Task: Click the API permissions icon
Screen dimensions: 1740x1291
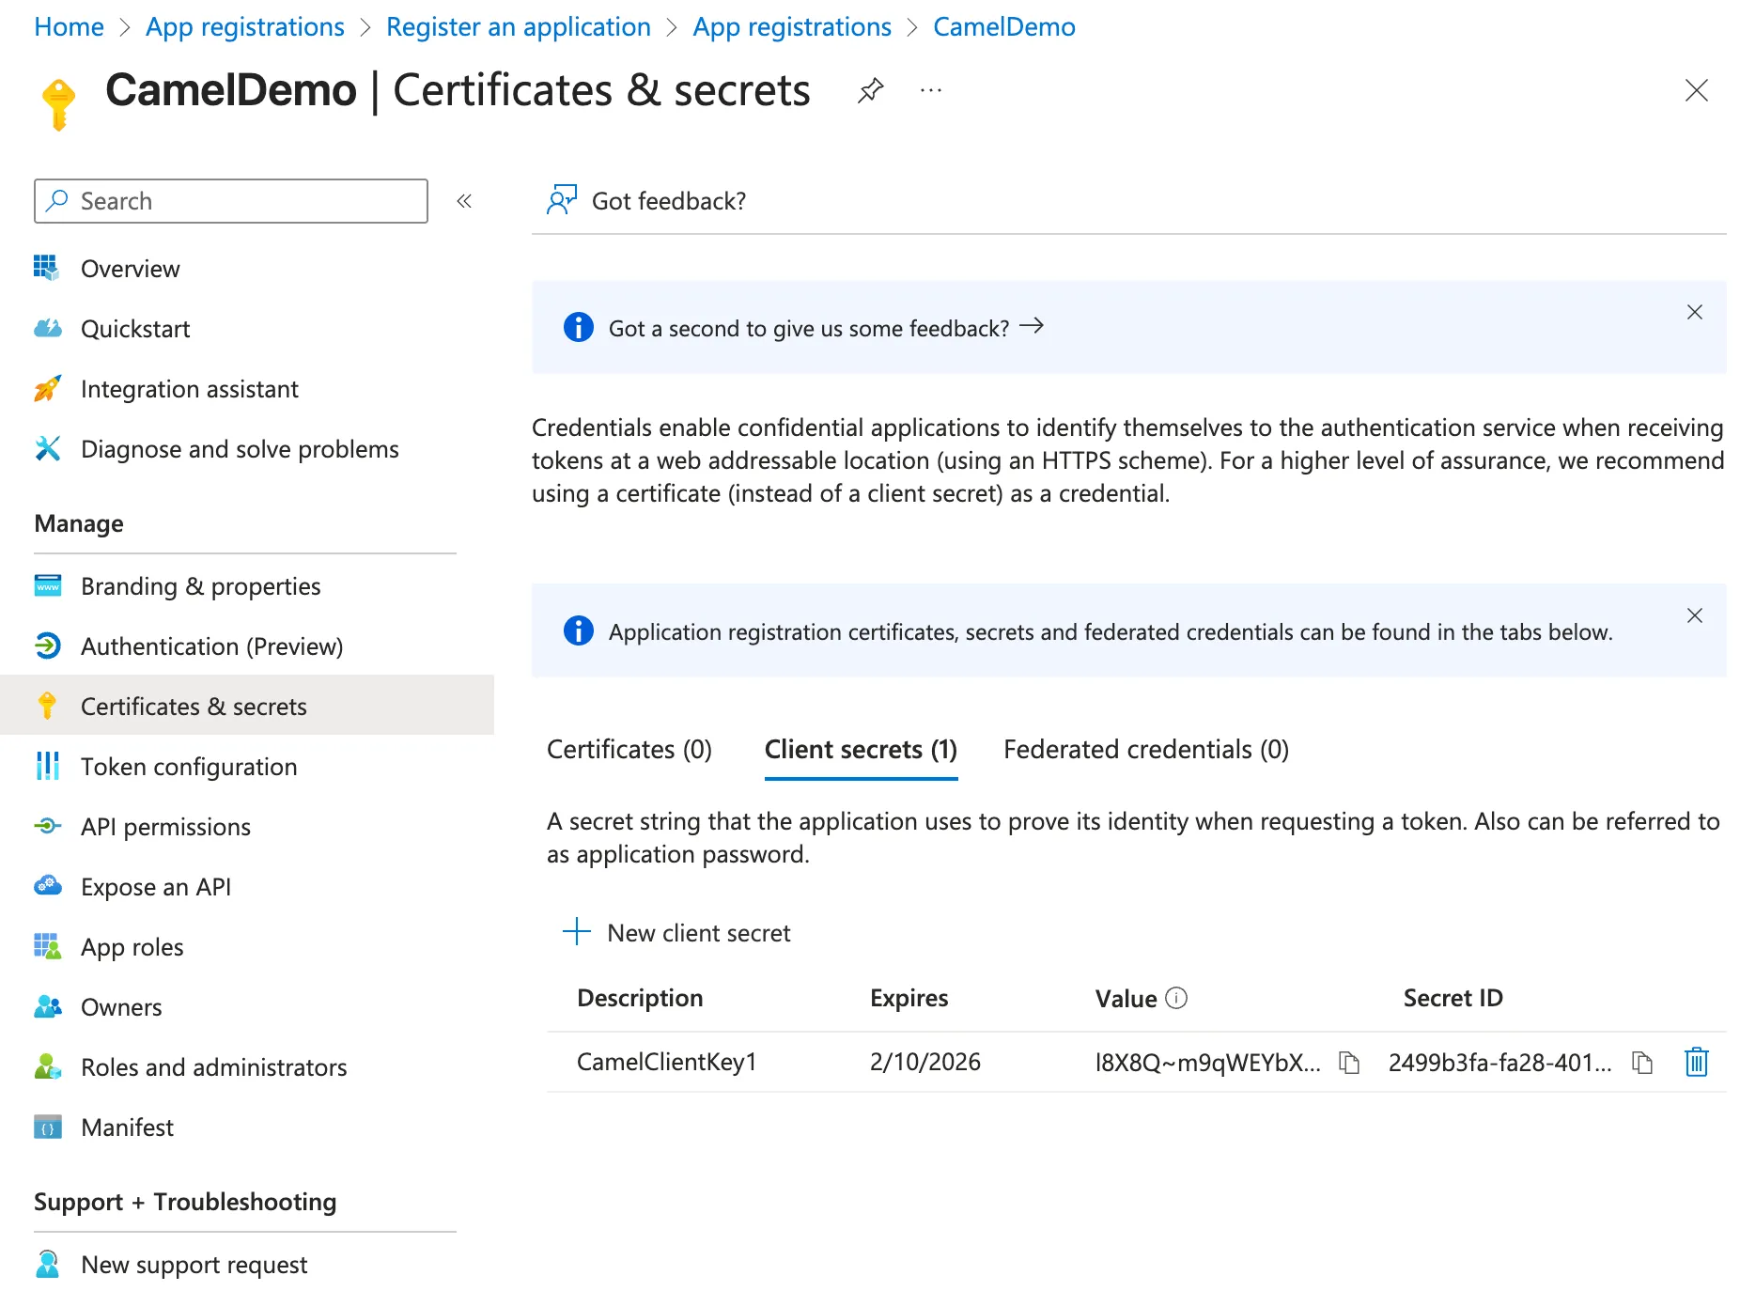Action: [x=47, y=826]
